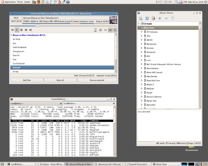Image resolution: width=208 pixels, height=166 pixels.
Task: Click the plus add icon in Music Store
Action: point(160,18)
